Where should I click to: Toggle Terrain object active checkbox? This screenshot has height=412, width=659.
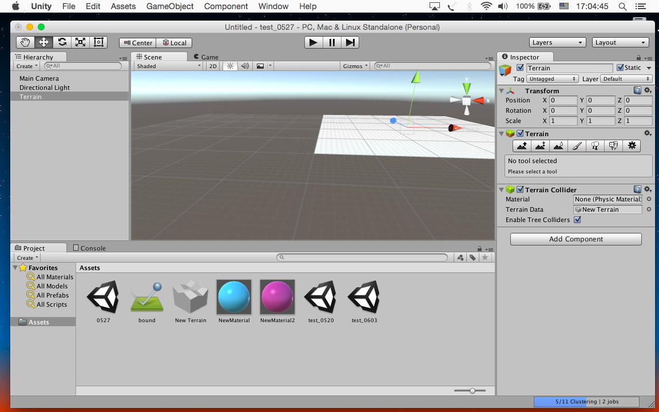click(521, 68)
